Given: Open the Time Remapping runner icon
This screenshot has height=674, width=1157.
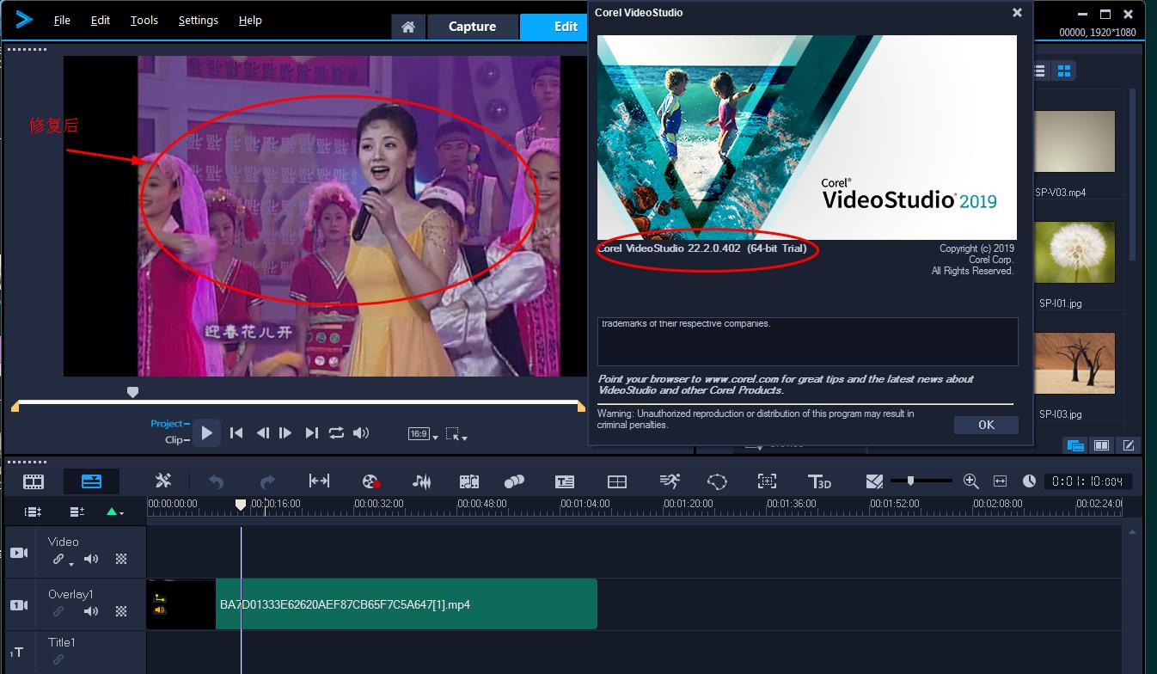Looking at the screenshot, I should [670, 481].
